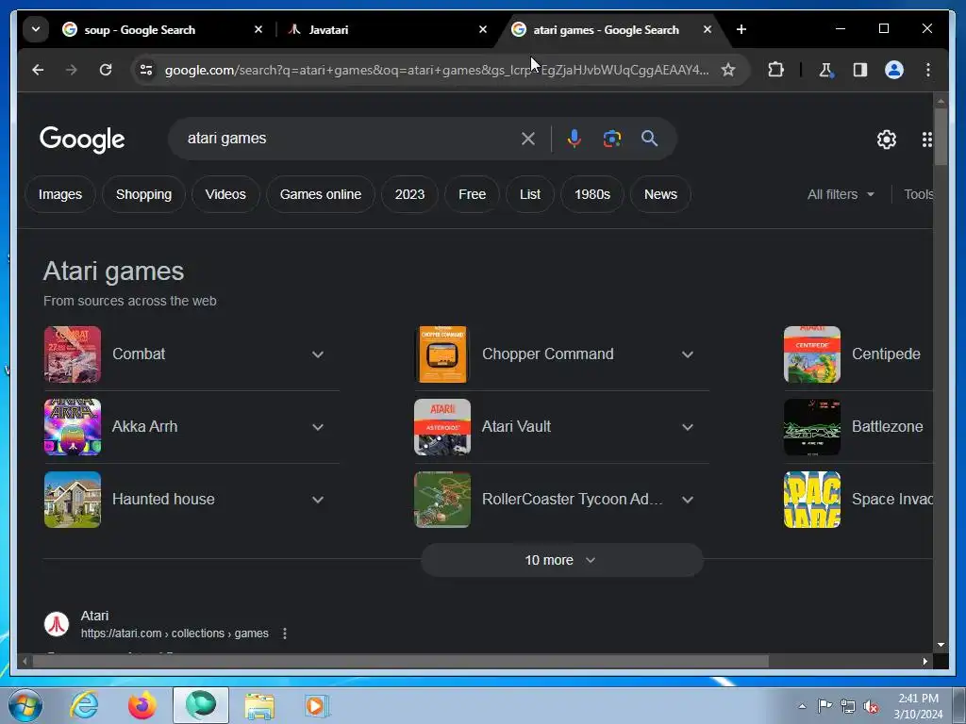Image resolution: width=966 pixels, height=724 pixels.
Task: Open the tab search dropdown arrow
Action: point(36,29)
